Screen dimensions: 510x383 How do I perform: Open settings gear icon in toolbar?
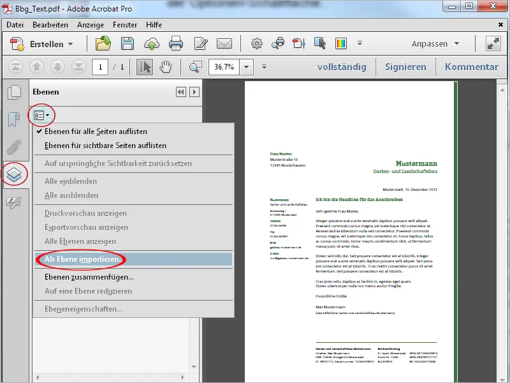click(x=257, y=43)
